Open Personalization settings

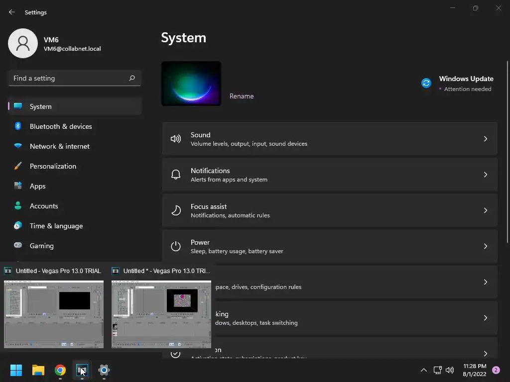pos(75,166)
